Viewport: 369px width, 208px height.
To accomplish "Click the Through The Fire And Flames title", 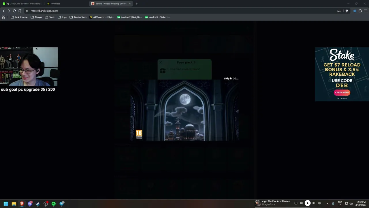I will click(276, 201).
